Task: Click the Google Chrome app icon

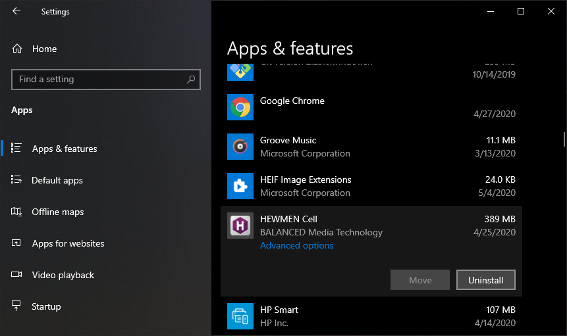Action: tap(240, 107)
